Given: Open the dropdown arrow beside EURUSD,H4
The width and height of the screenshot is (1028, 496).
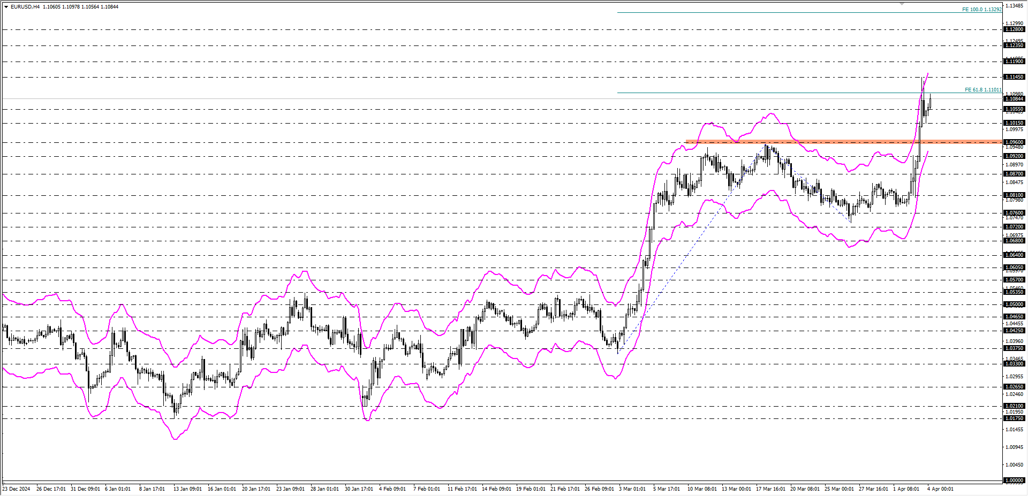Looking at the screenshot, I should (x=6, y=7).
